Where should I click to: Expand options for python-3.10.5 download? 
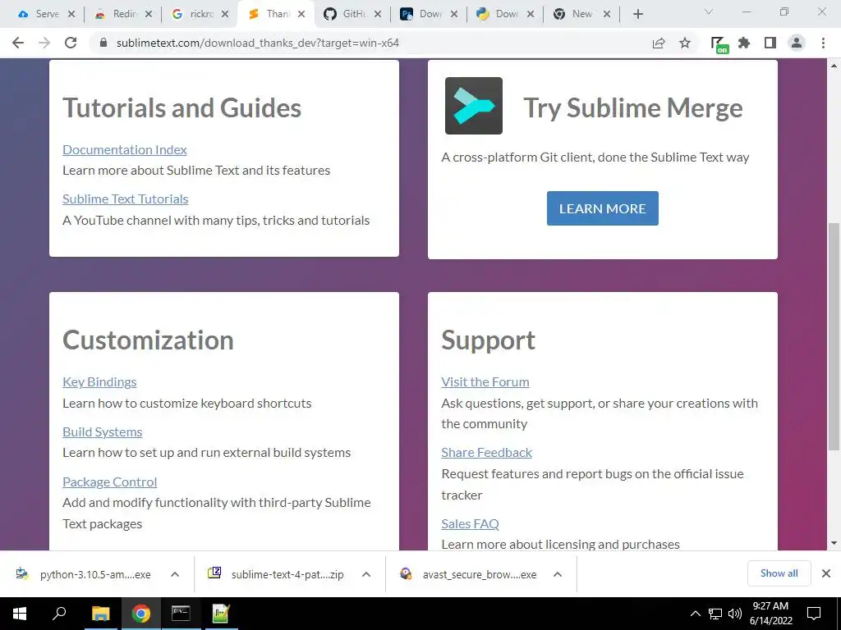175,574
